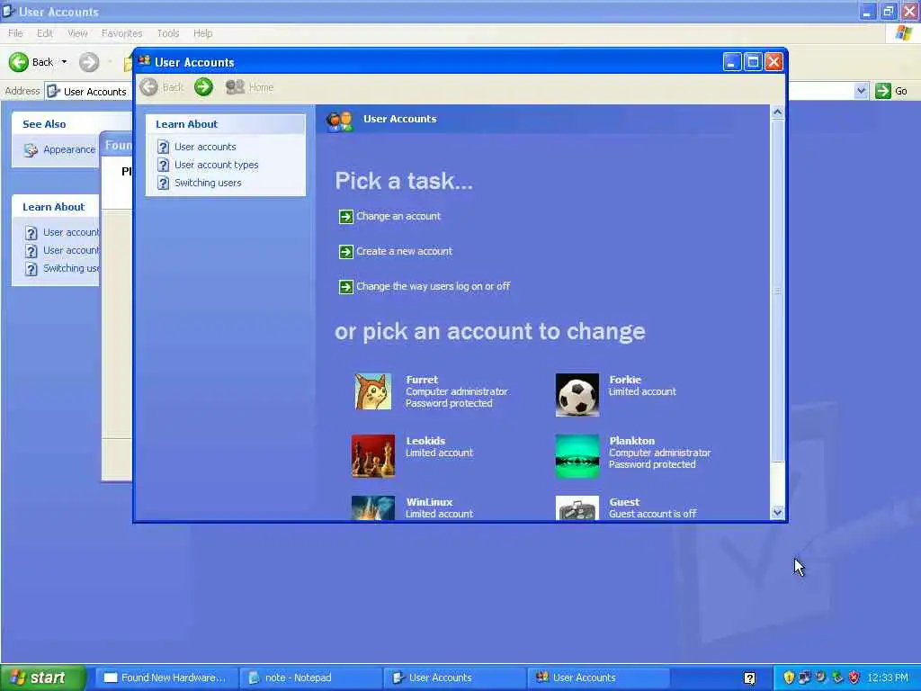
Task: Click help icon next to User account types
Action: pyautogui.click(x=164, y=166)
